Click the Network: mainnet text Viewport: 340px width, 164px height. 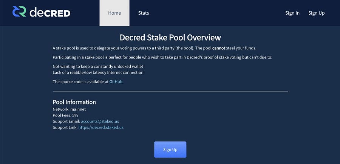pos(69,109)
